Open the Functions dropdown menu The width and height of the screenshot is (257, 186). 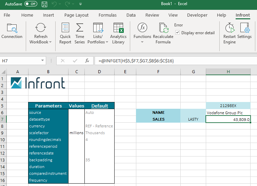142,42
